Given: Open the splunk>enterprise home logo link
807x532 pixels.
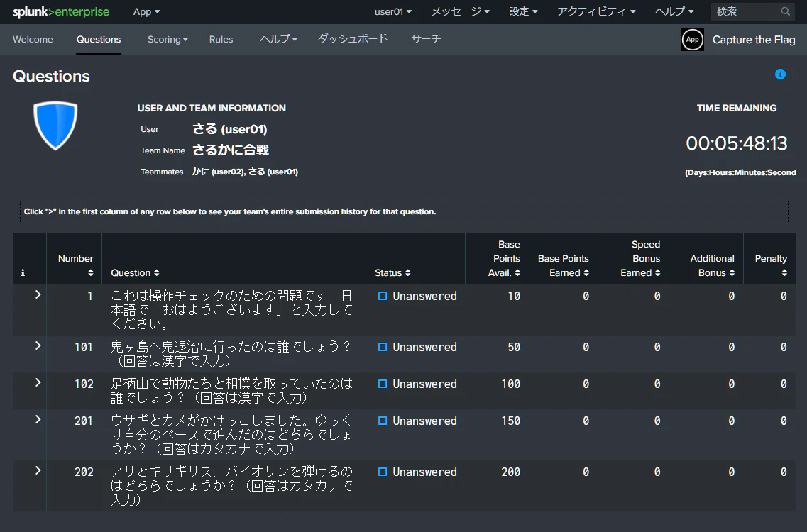Looking at the screenshot, I should pyautogui.click(x=61, y=12).
